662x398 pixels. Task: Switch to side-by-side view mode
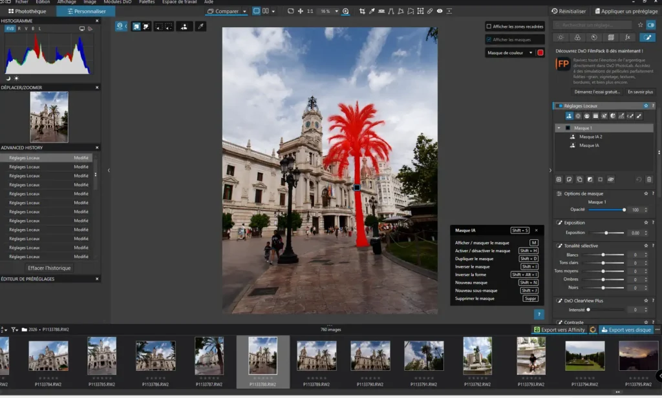[x=266, y=12]
